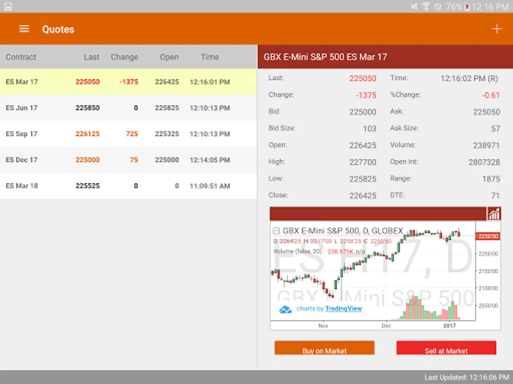Open the hamburger navigation menu

pyautogui.click(x=24, y=29)
